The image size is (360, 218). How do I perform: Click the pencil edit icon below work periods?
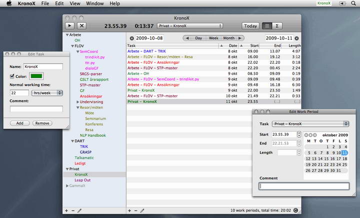click(x=142, y=211)
